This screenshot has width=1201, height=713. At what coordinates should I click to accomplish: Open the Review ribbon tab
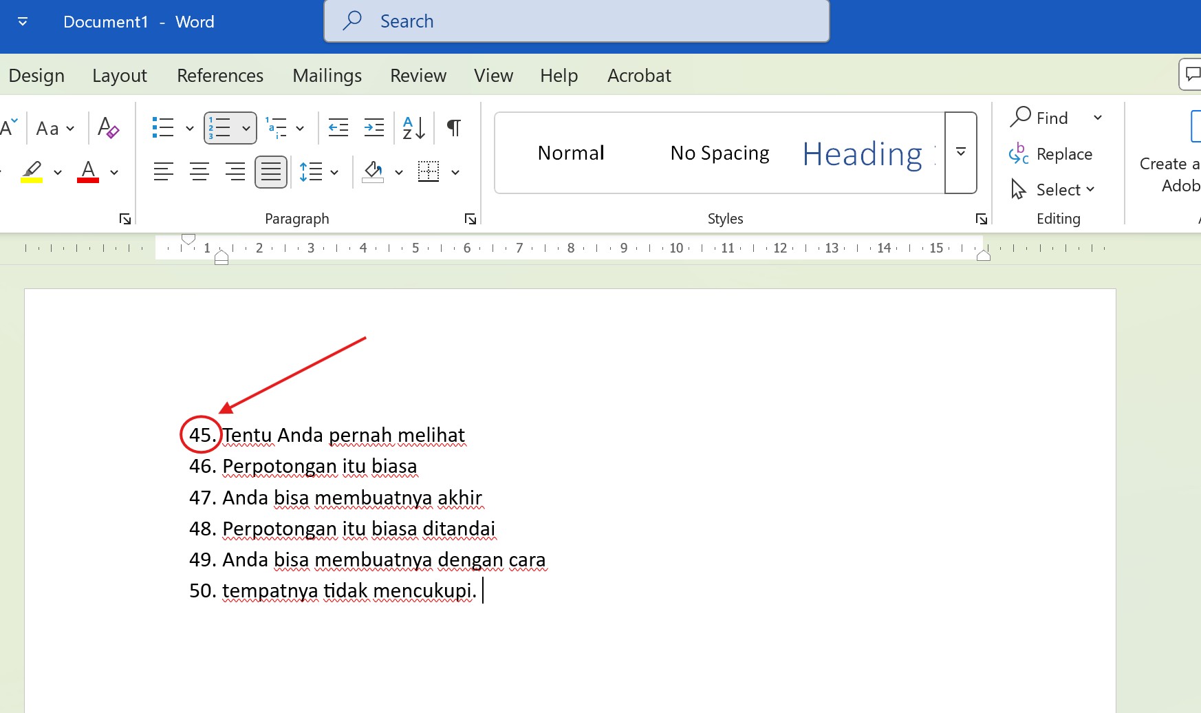point(418,75)
